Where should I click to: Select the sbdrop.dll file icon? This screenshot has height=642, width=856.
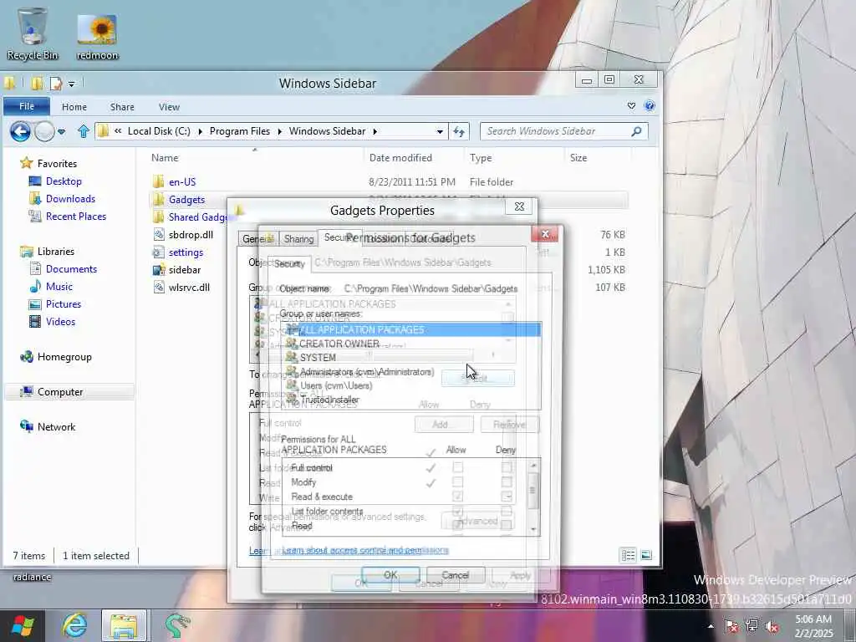158,235
